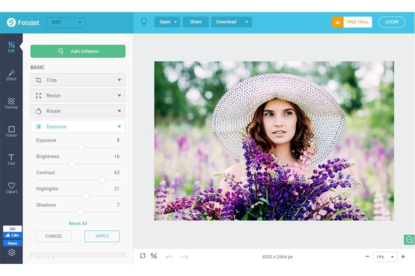Open the Clipart panel

[x=11, y=188]
